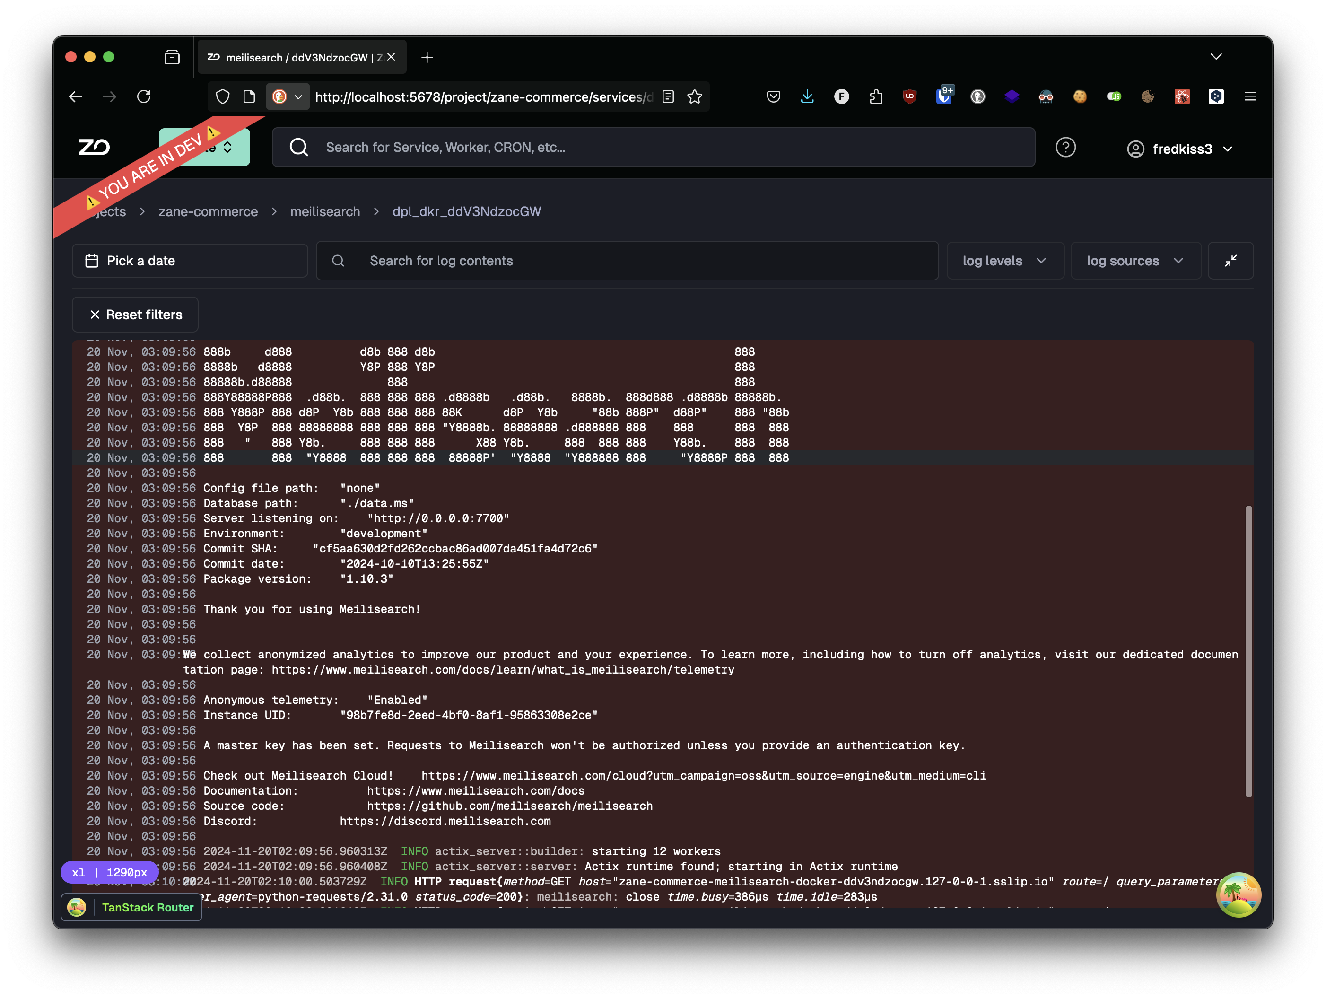1326x999 pixels.
Task: Click the Create dropdown button
Action: (x=204, y=147)
